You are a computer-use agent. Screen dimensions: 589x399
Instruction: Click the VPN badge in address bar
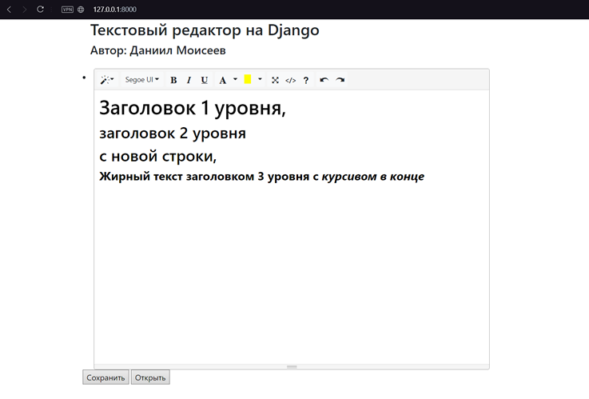67,10
